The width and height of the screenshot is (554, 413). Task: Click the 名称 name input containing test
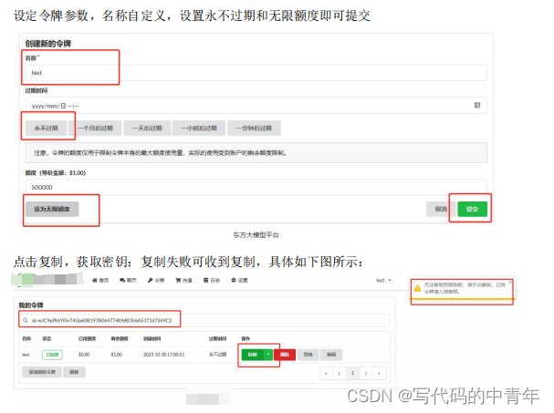(x=256, y=73)
